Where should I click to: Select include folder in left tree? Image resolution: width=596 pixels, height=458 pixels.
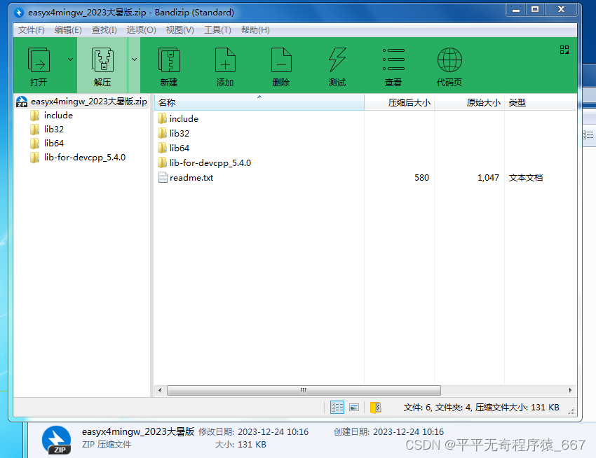click(51, 116)
